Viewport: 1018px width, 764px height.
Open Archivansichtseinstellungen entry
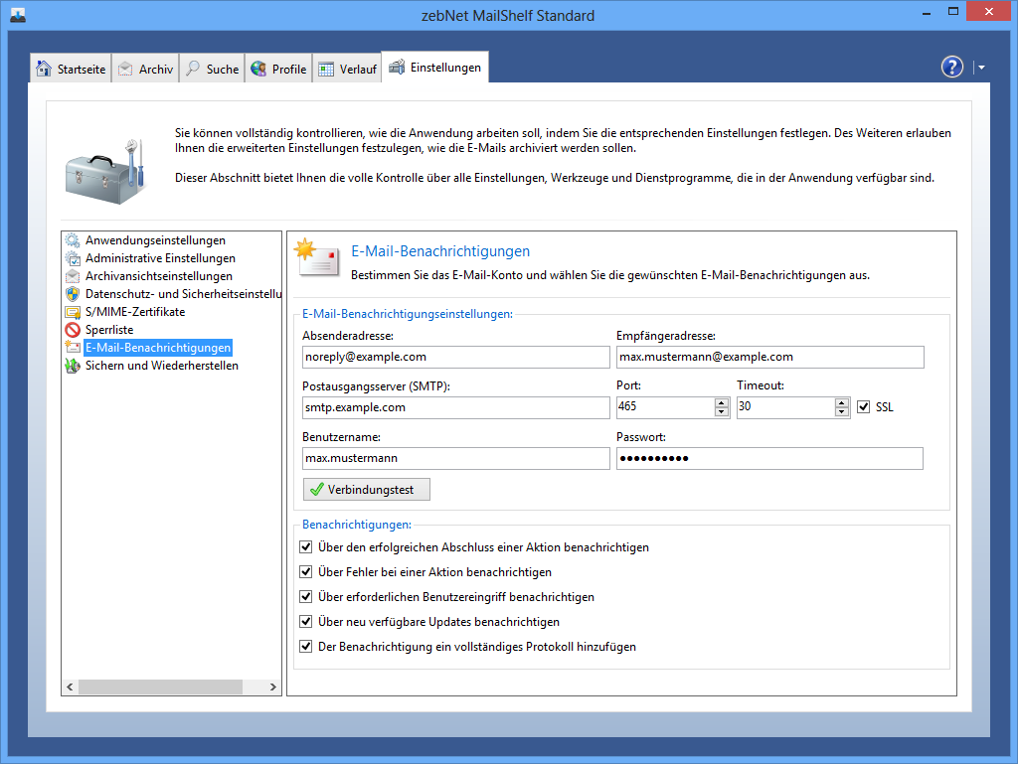click(x=159, y=276)
